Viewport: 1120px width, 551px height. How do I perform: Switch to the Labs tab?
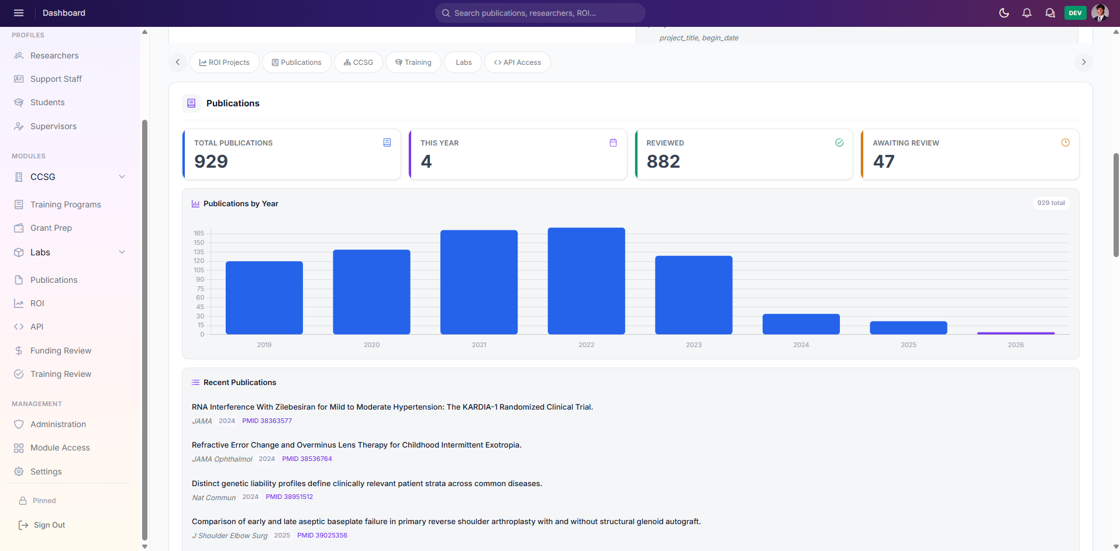click(x=463, y=63)
